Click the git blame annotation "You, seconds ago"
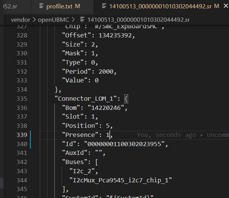Screen dimensions: 229x198 166,135
